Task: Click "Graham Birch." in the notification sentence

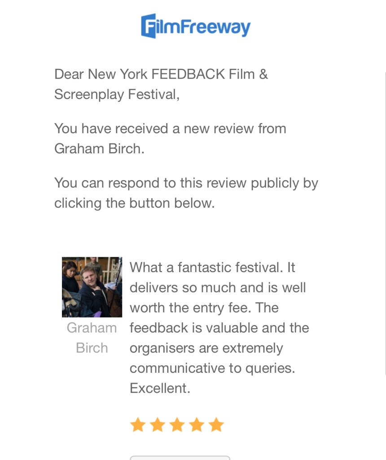Action: [99, 149]
